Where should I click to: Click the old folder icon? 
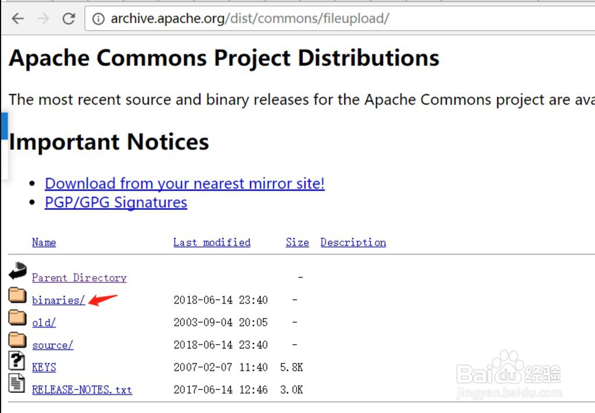(x=18, y=318)
